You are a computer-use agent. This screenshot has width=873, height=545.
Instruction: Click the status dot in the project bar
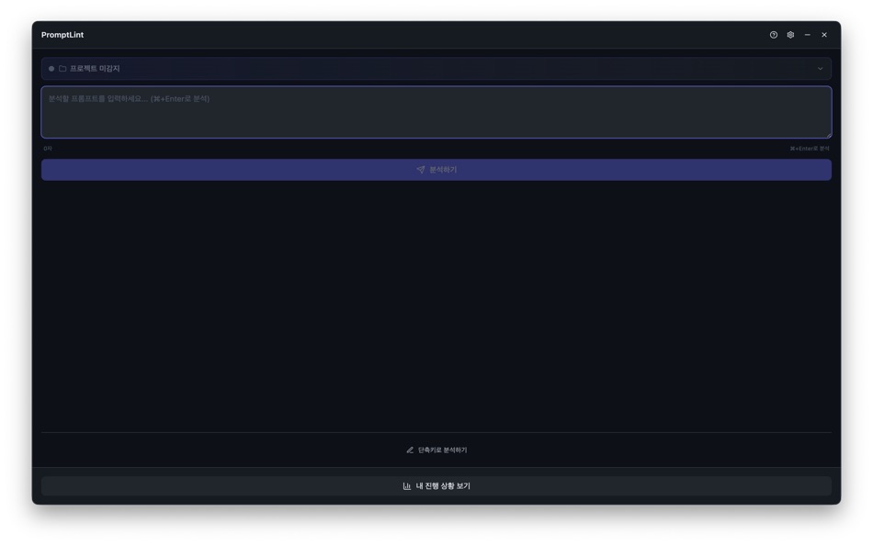tap(51, 68)
